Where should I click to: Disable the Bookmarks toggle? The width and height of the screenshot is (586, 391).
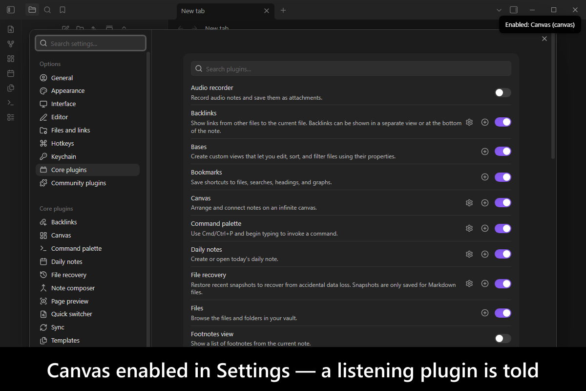[503, 177]
